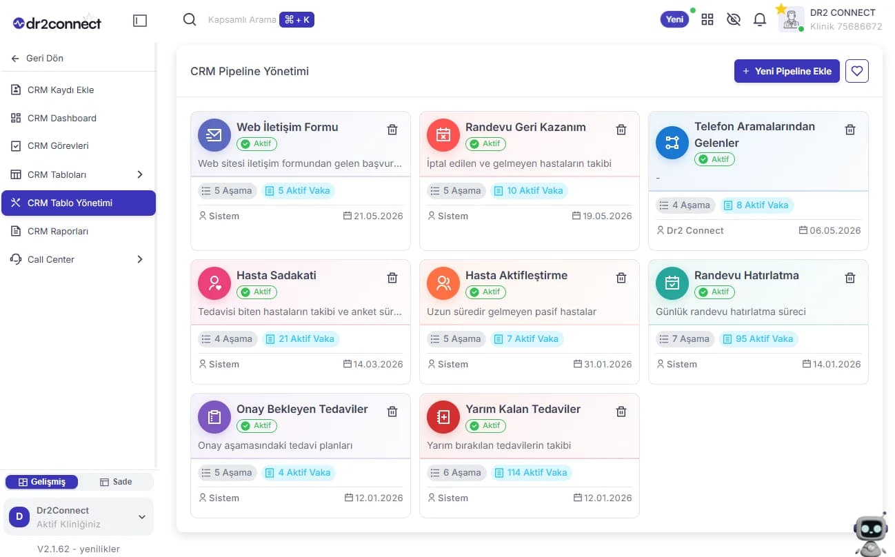The width and height of the screenshot is (895, 557).
Task: Click the dr2connect logo
Action: [57, 23]
